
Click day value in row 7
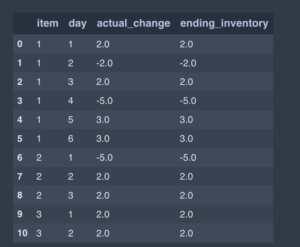[70, 176]
